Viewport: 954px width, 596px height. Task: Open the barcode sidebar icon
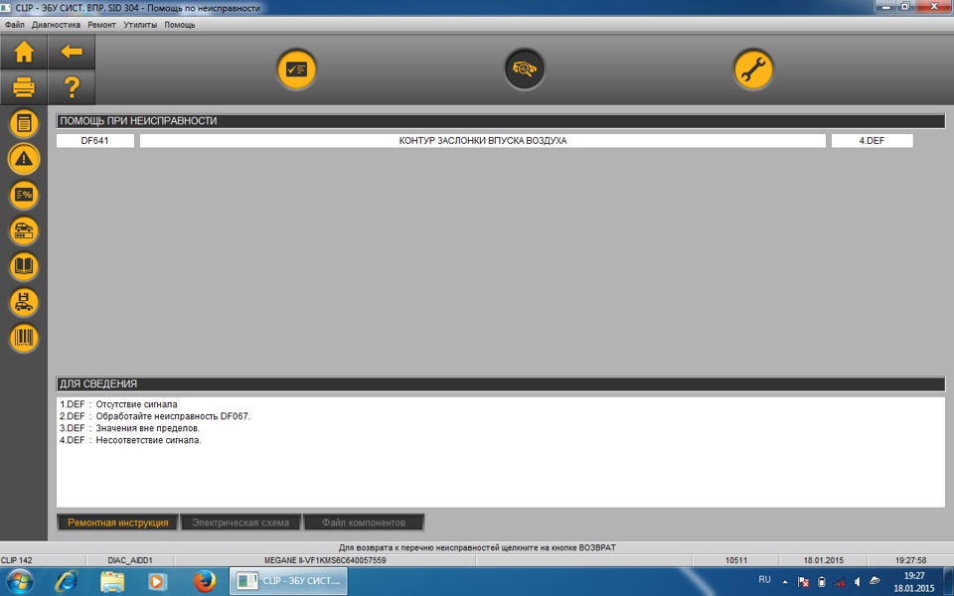point(24,338)
